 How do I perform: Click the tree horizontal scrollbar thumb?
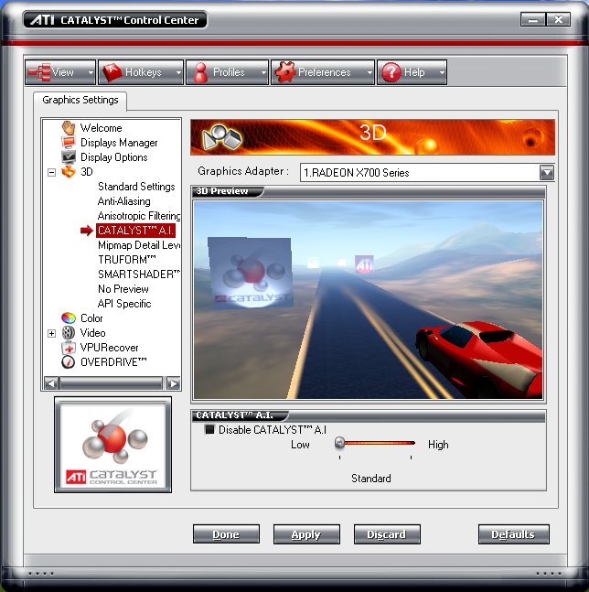[x=112, y=383]
